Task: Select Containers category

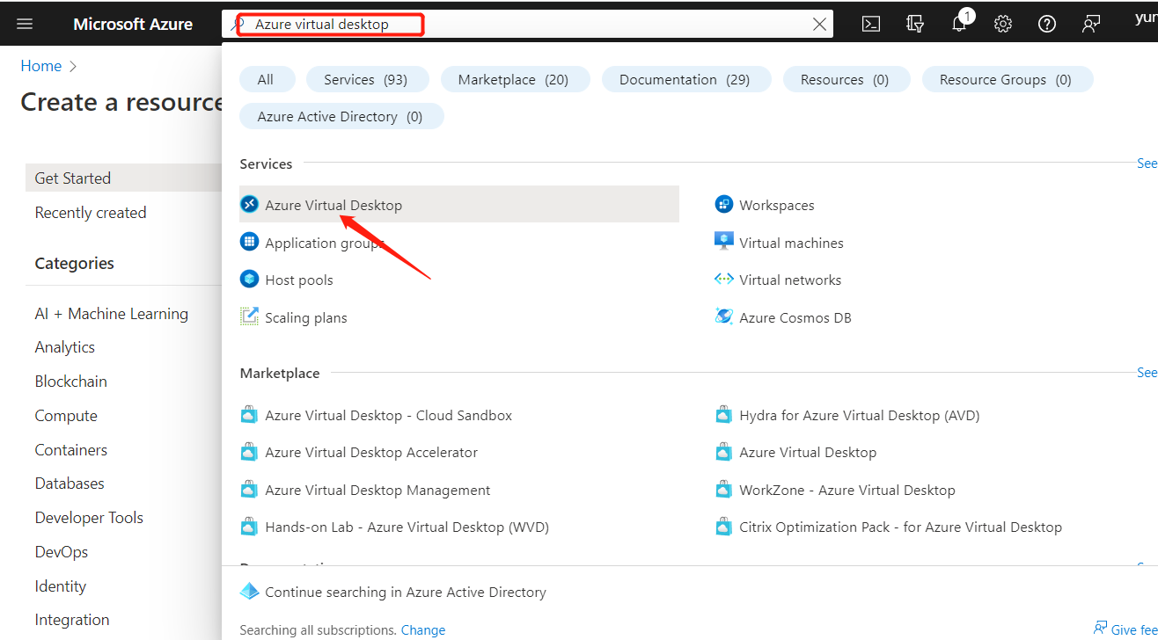Action: [x=71, y=449]
